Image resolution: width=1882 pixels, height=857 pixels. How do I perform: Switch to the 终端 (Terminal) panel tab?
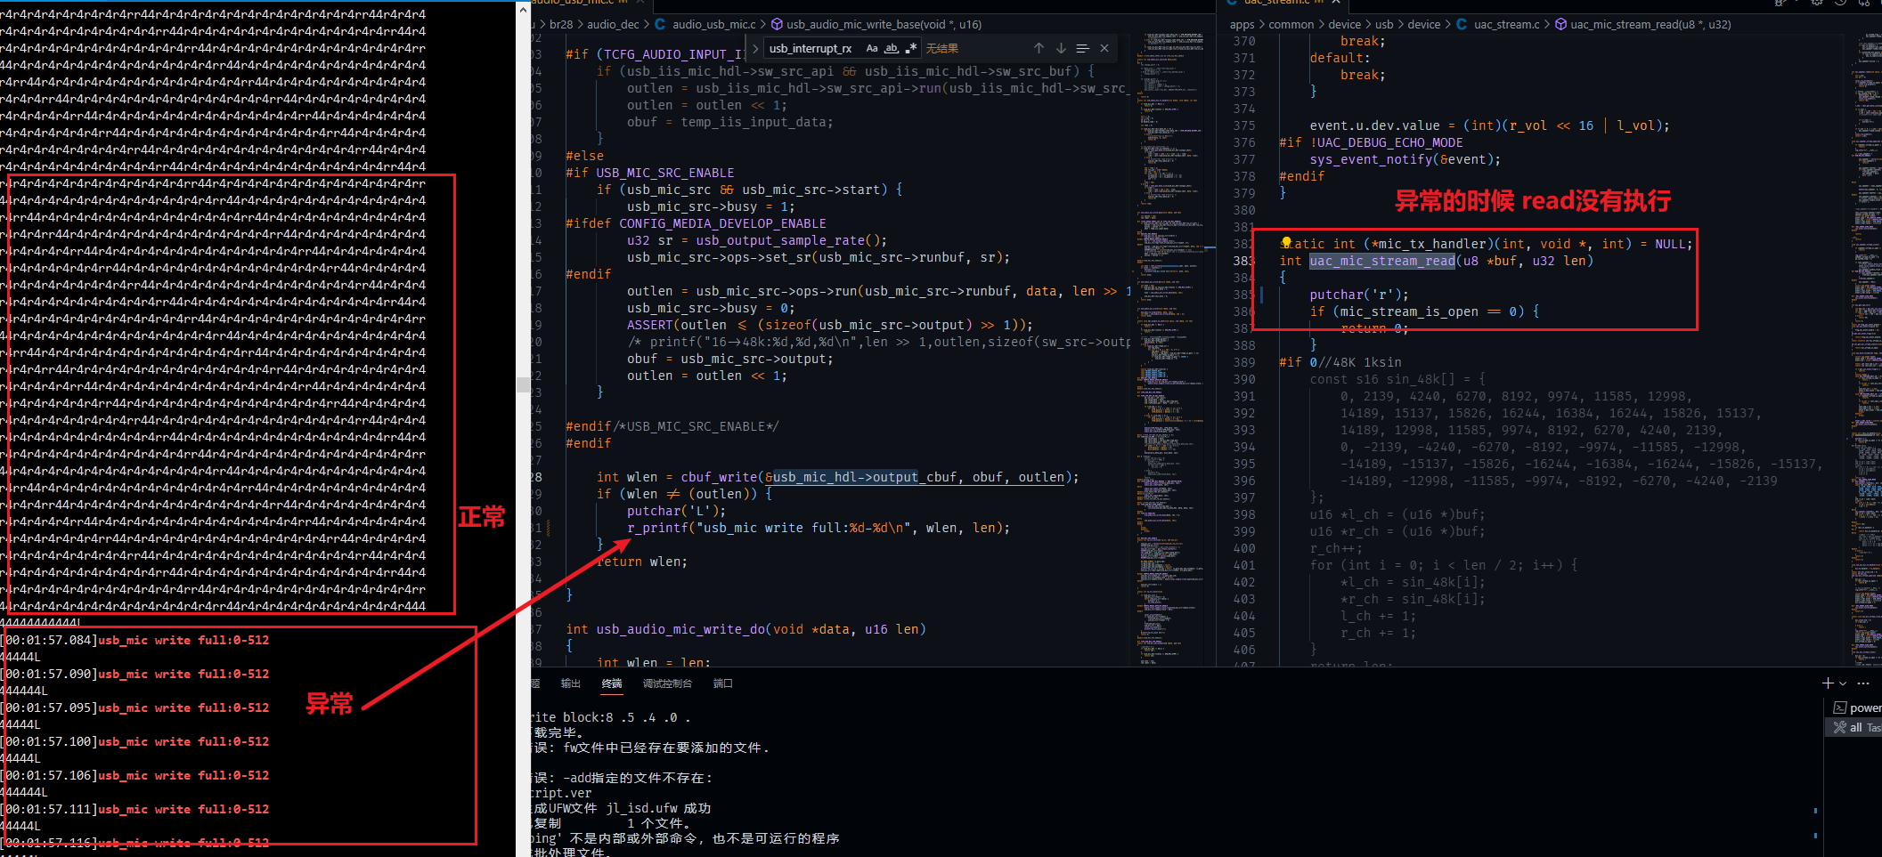tap(612, 683)
